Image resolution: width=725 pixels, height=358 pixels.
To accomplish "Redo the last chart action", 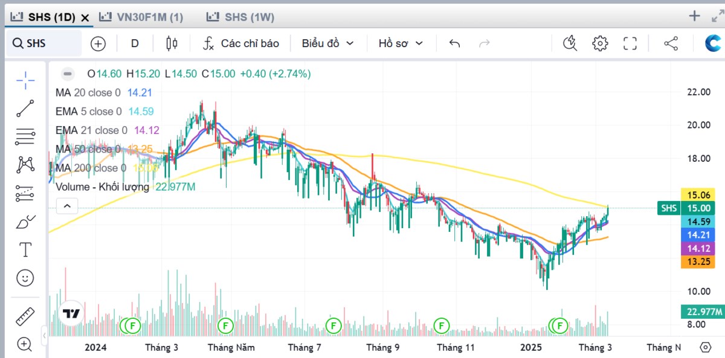I will pos(484,43).
